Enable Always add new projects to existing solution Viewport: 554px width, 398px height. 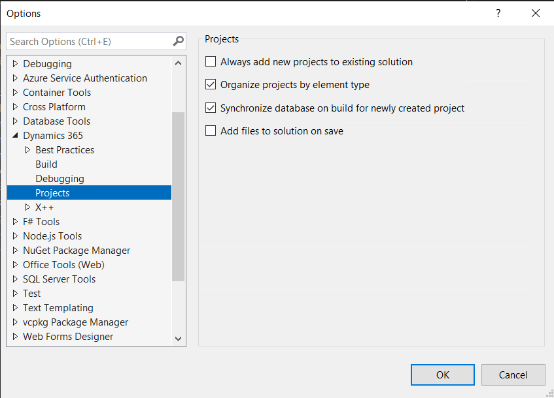tap(211, 62)
